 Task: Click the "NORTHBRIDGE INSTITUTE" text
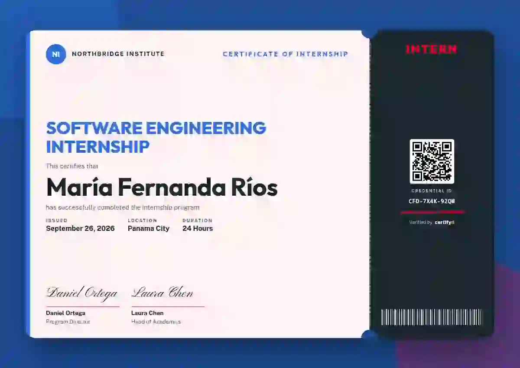tap(118, 54)
